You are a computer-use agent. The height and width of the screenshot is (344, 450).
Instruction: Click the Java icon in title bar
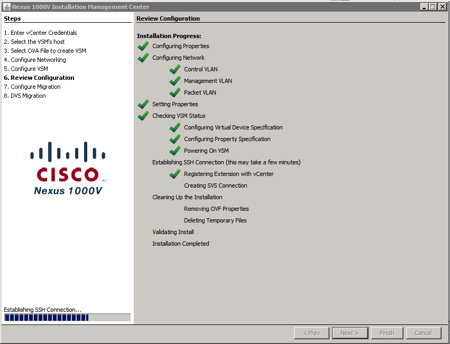(6, 6)
